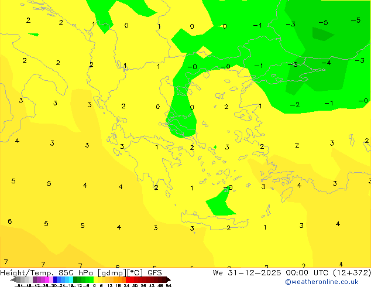This screenshot has width=371, height=287.
Task: Click the '-2' temperature value on map
Action: [x=295, y=105]
